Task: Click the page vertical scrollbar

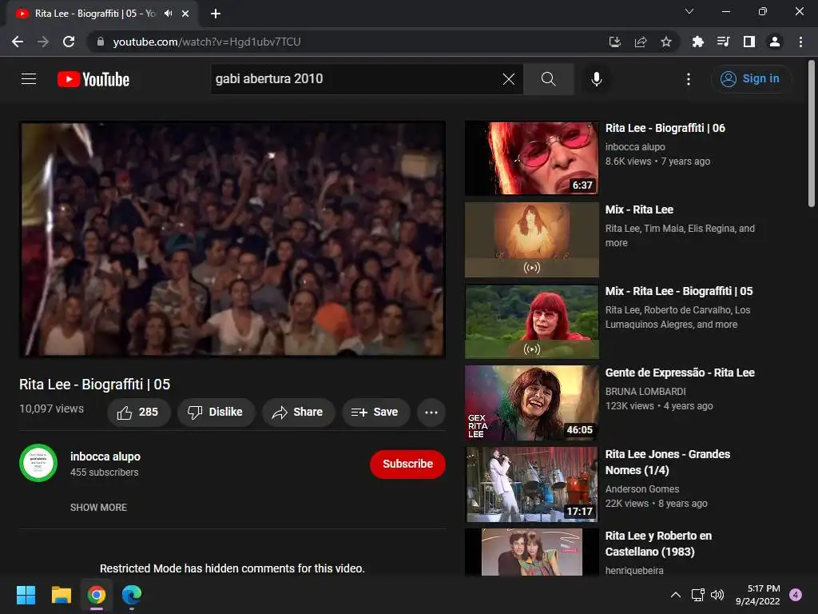Action: pos(812,134)
